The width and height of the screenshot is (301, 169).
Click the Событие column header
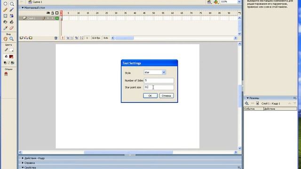pos(253,109)
